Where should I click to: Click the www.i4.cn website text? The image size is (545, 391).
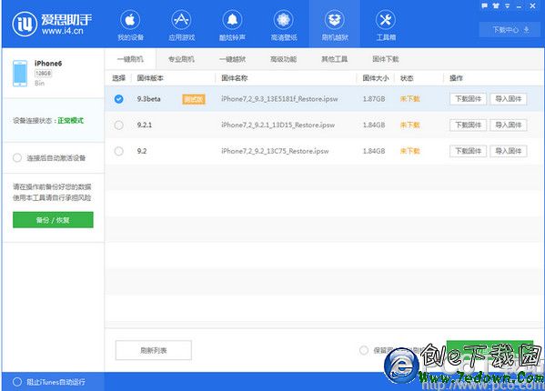[x=62, y=31]
